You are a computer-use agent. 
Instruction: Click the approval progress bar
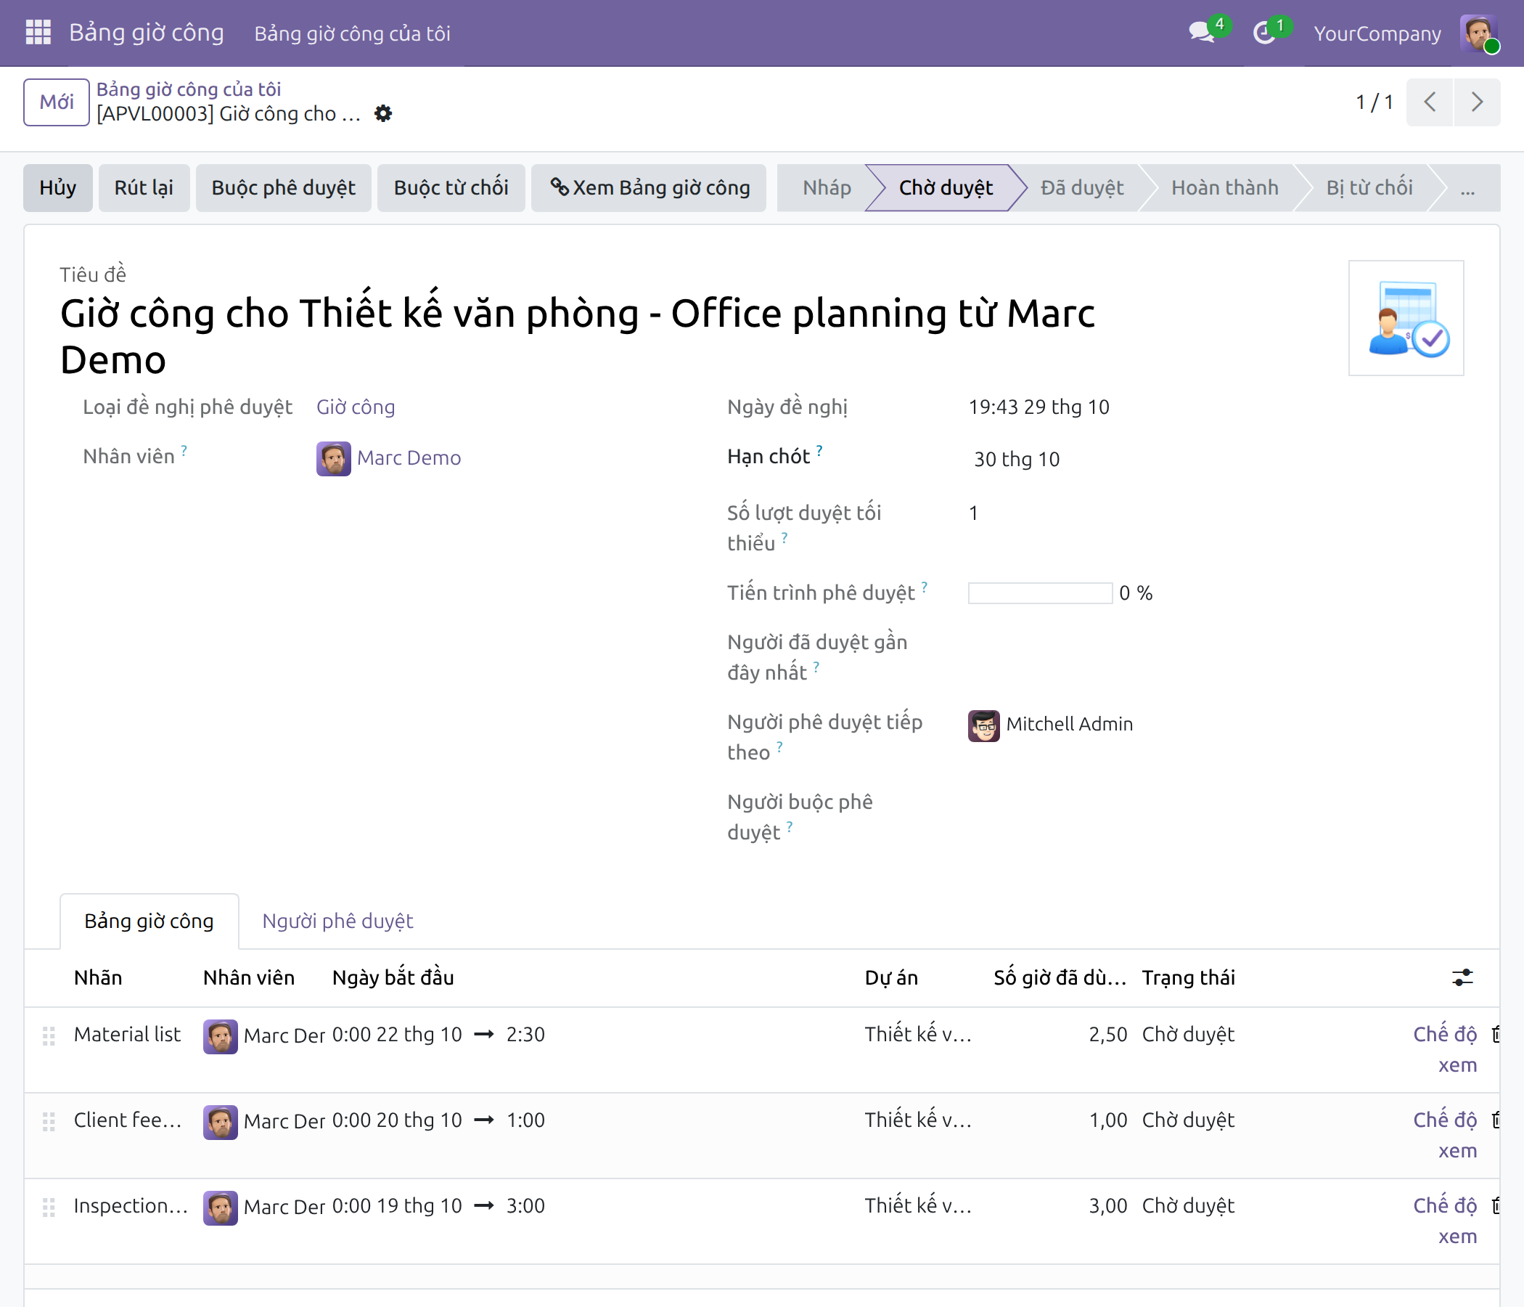pos(1039,593)
